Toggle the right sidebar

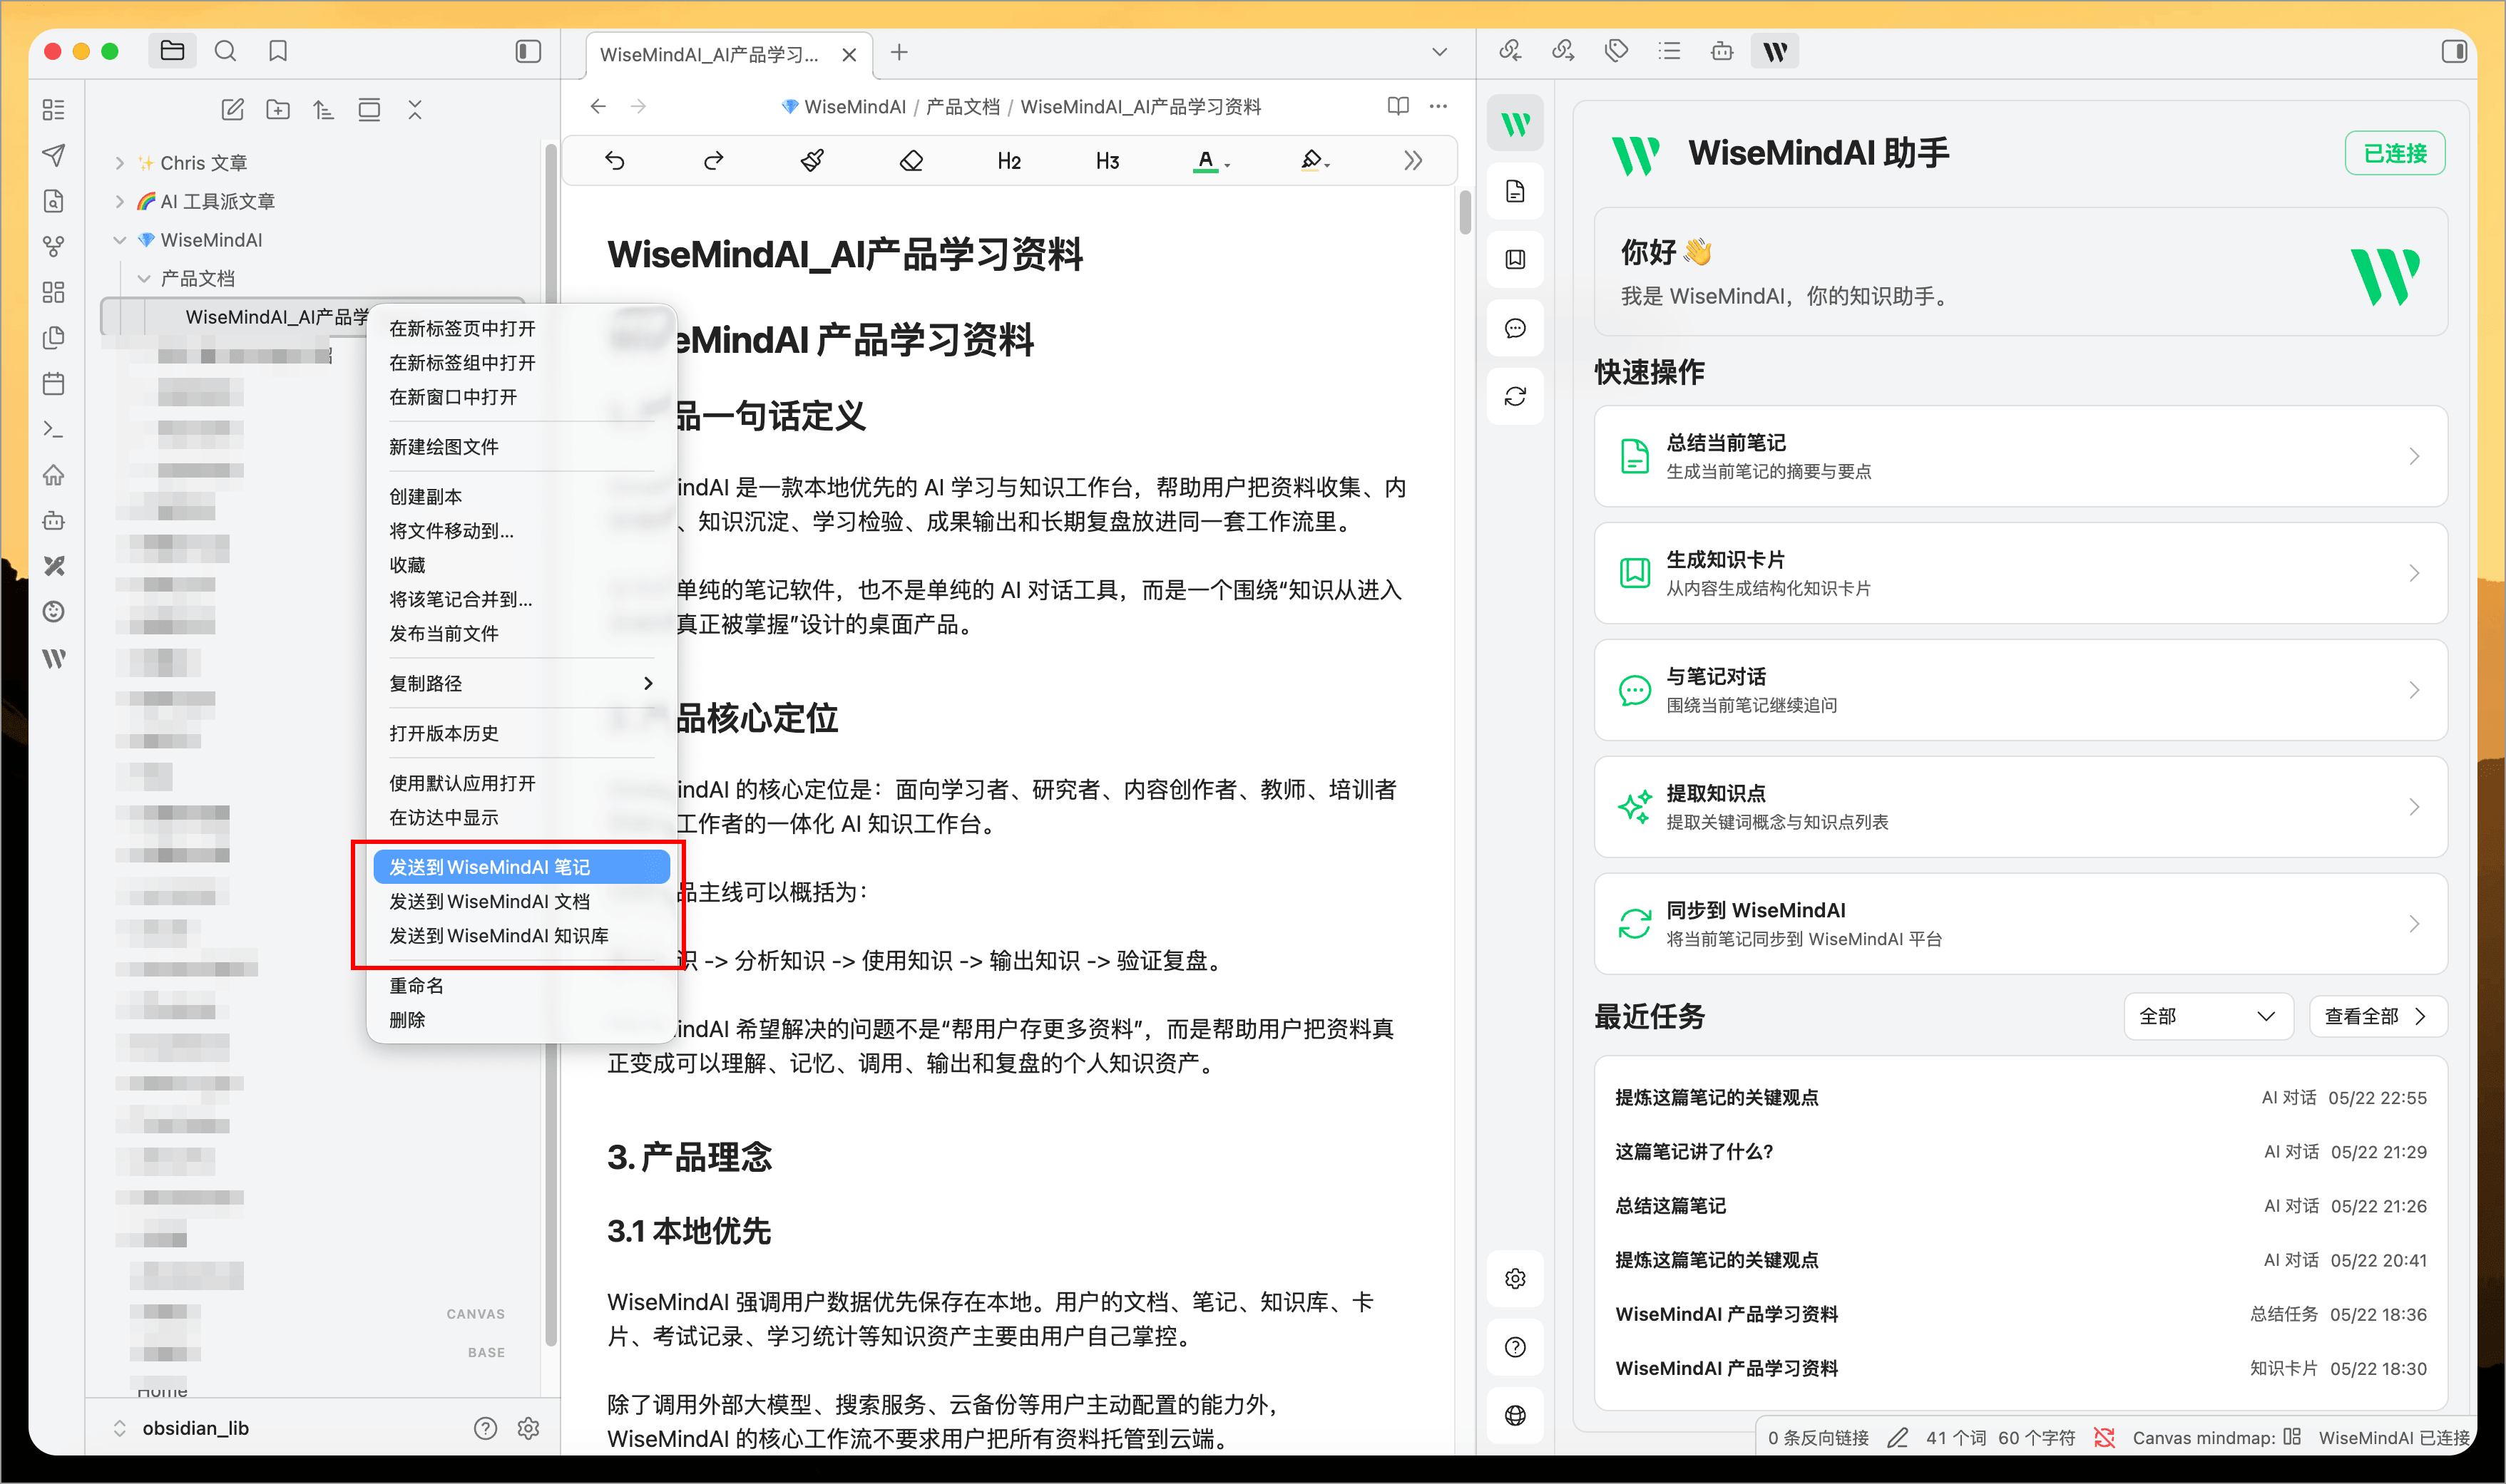(2453, 51)
